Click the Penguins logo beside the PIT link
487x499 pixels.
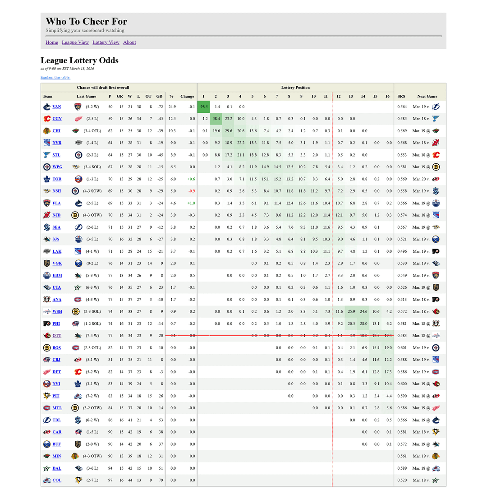tap(46, 396)
